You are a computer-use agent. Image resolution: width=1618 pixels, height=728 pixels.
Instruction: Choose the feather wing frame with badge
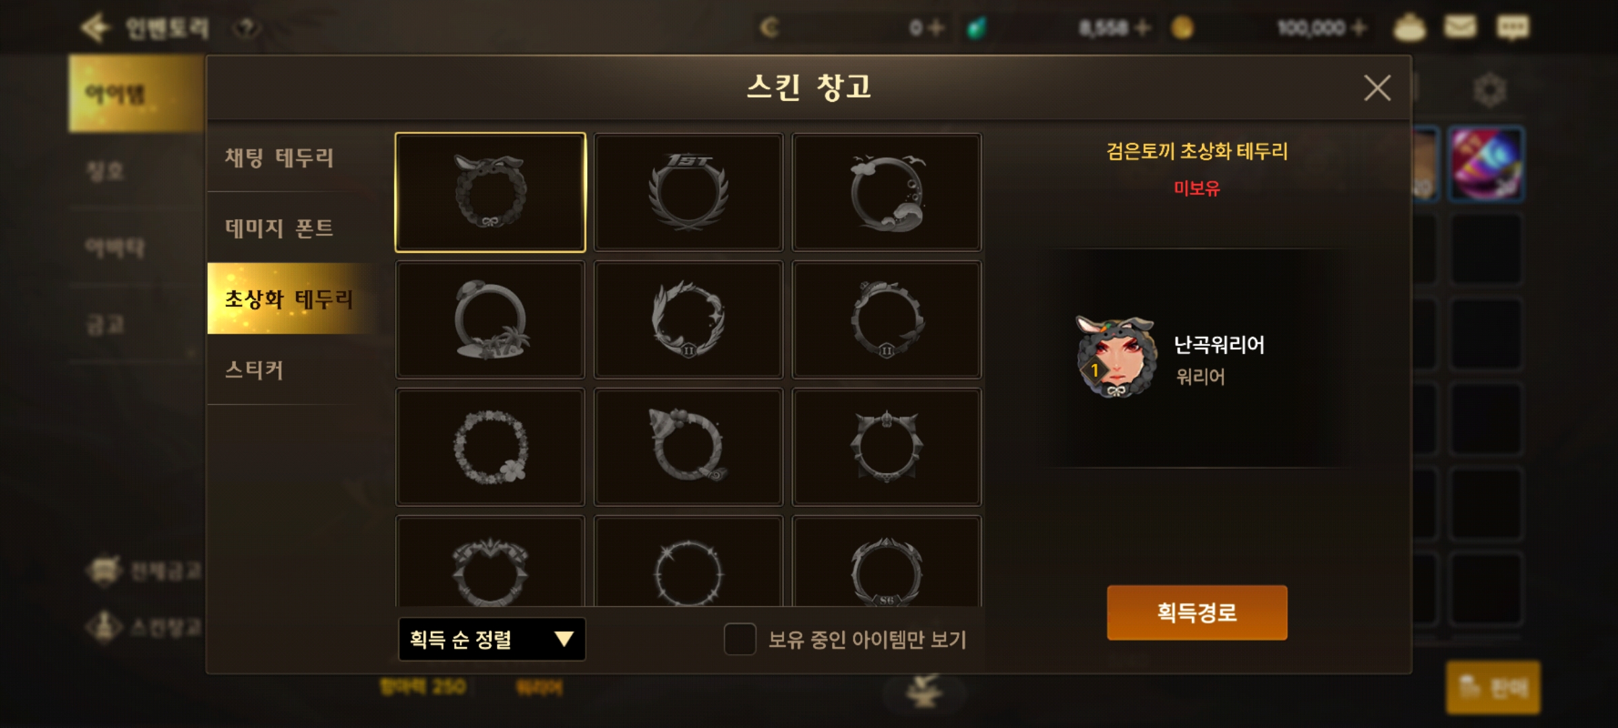(688, 320)
